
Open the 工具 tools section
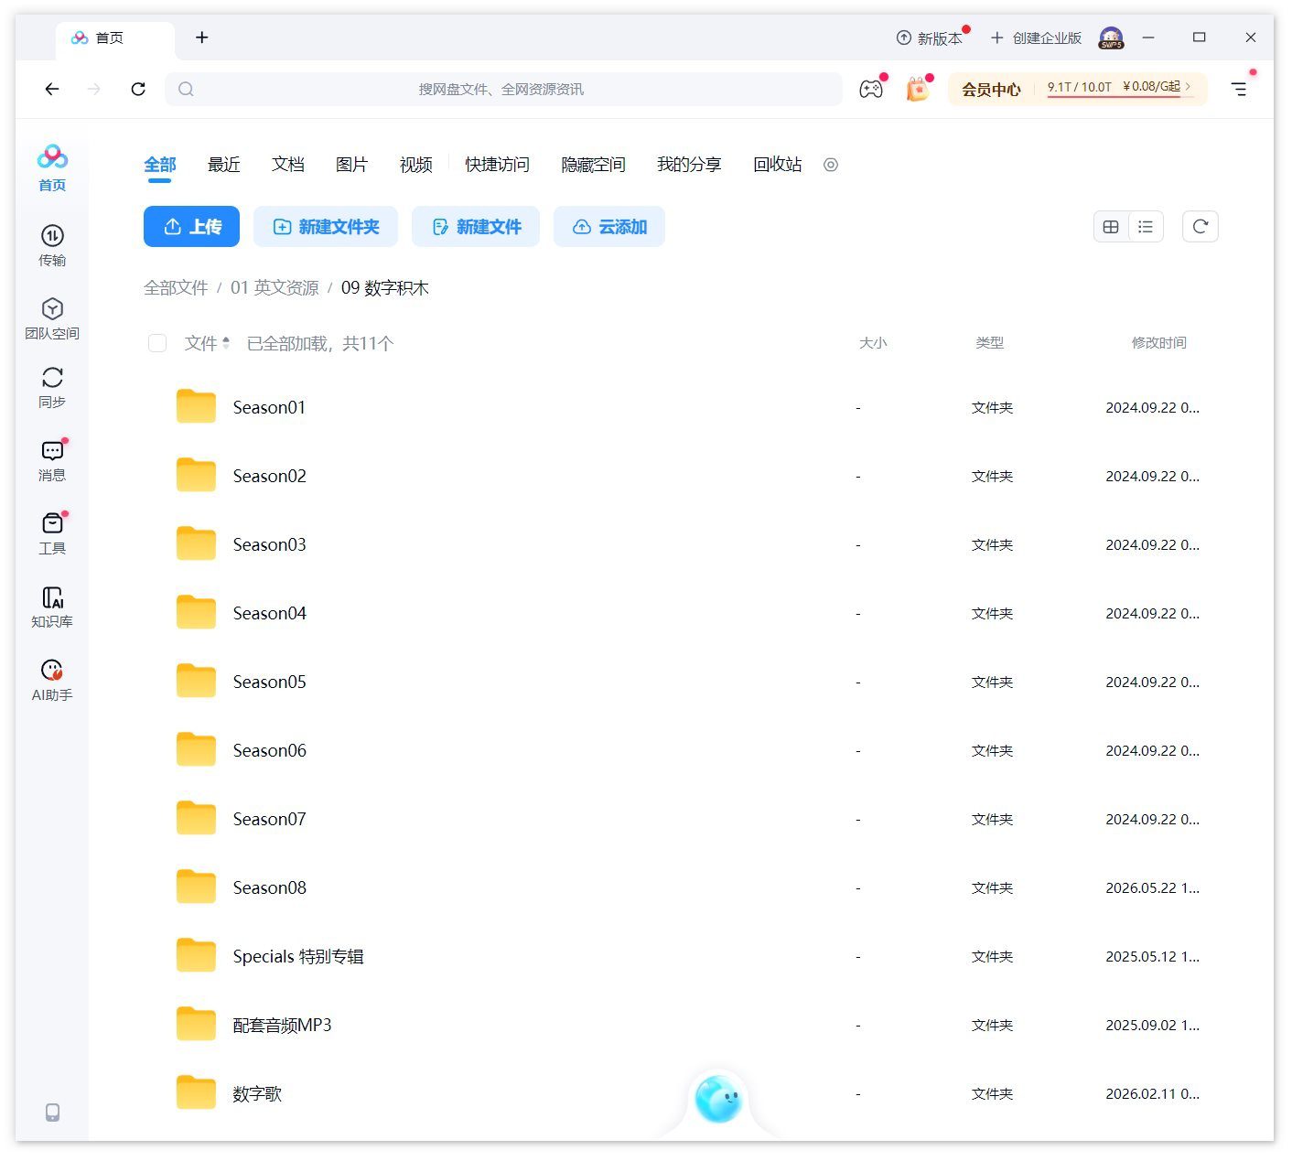pos(52,533)
